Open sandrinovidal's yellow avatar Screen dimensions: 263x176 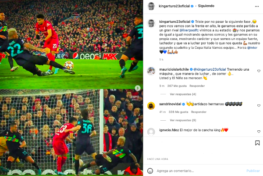tap(151, 106)
